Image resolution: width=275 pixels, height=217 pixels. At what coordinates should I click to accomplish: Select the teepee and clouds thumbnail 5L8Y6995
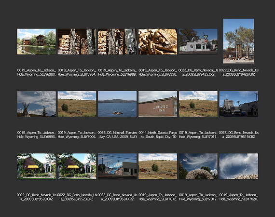[37, 104]
